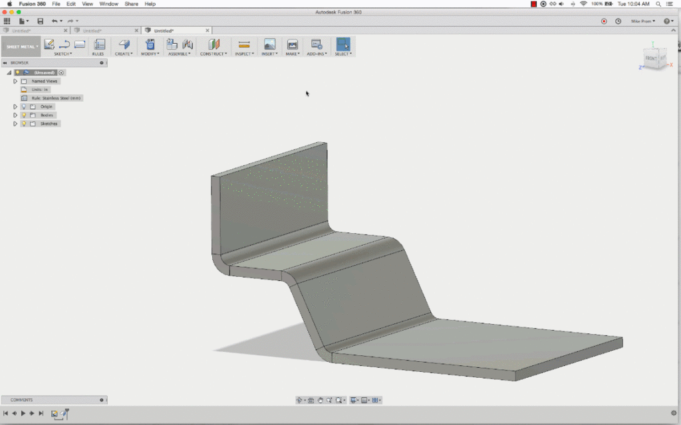Viewport: 681px width, 425px height.
Task: Click the Insert image icon
Action: (269, 44)
